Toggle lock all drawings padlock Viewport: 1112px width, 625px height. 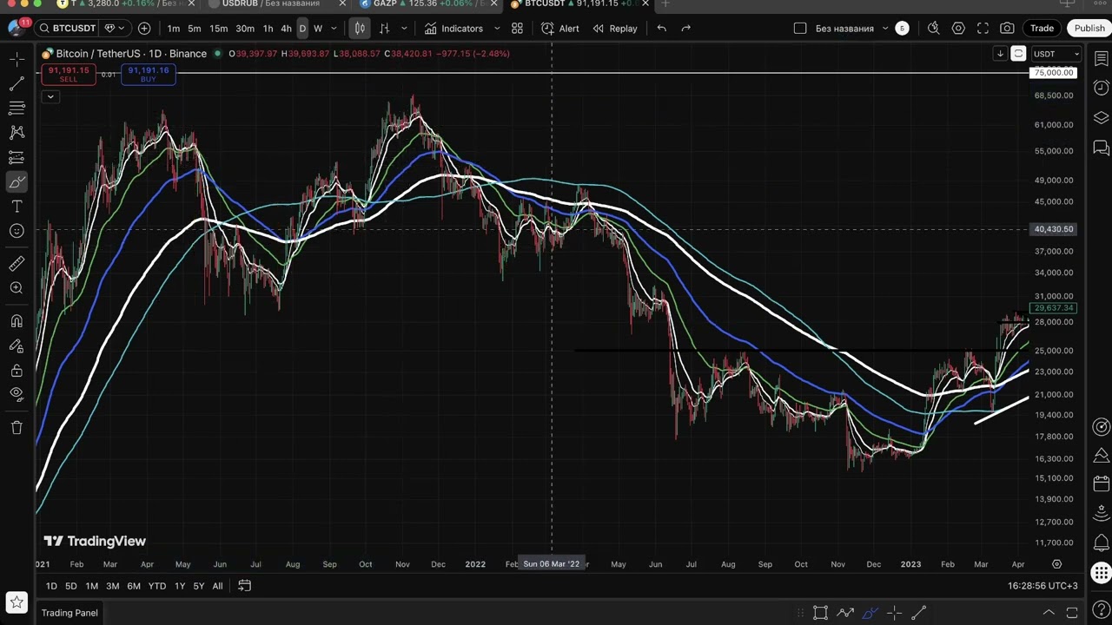(17, 371)
